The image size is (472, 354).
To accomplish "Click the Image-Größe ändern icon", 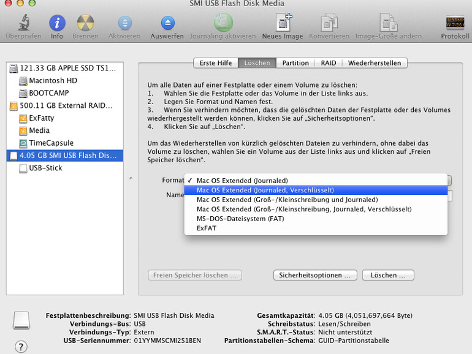I will (x=388, y=23).
